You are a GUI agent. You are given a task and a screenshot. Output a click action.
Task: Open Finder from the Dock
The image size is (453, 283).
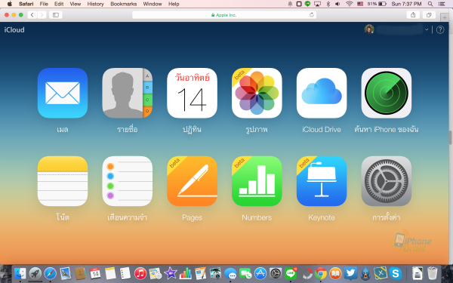click(20, 273)
